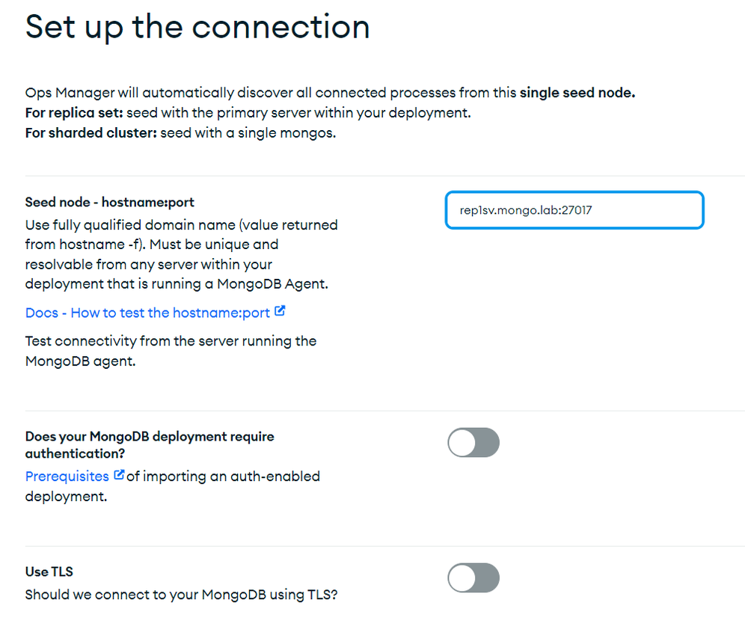Follow the Prerequisites link
This screenshot has width=745, height=641.
tap(67, 476)
